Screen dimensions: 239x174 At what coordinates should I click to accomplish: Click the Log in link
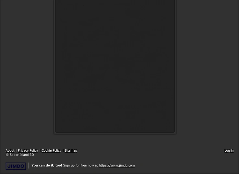(229, 151)
